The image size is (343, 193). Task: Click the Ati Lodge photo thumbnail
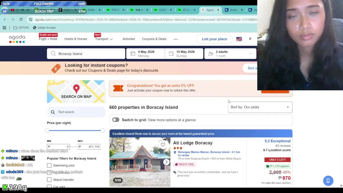(x=140, y=162)
